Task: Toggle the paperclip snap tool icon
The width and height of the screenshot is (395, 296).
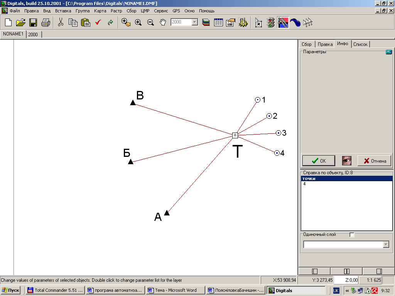Action: pos(283,22)
